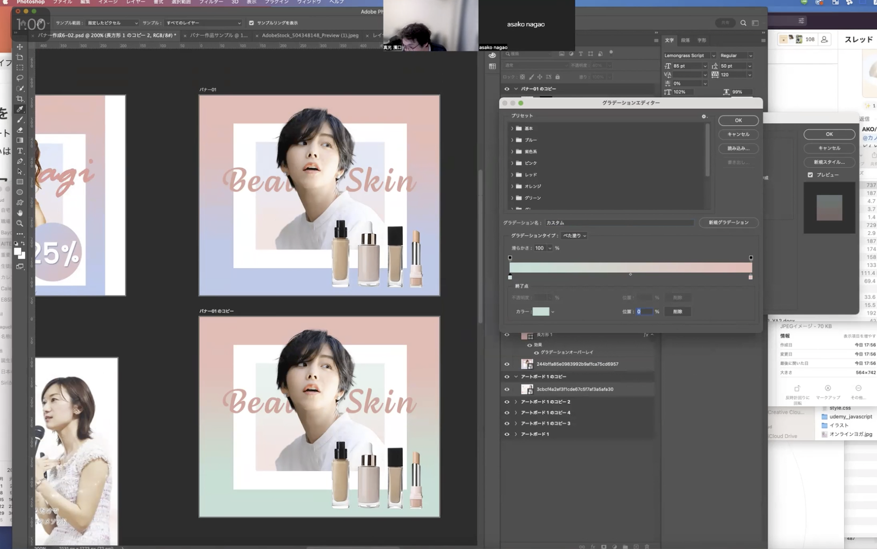
Task: Open the Edit Toolbar three-dots icon
Action: [20, 234]
